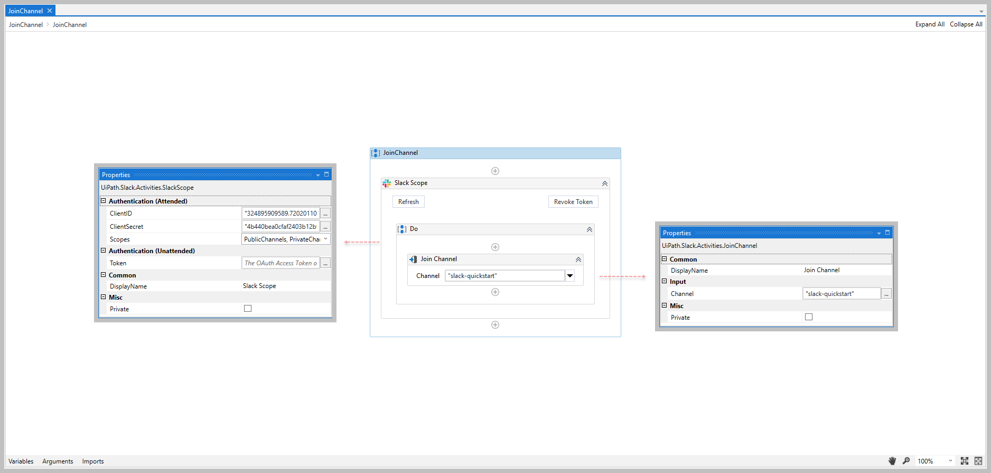The width and height of the screenshot is (991, 473).
Task: Click the Refresh button
Action: pos(408,202)
